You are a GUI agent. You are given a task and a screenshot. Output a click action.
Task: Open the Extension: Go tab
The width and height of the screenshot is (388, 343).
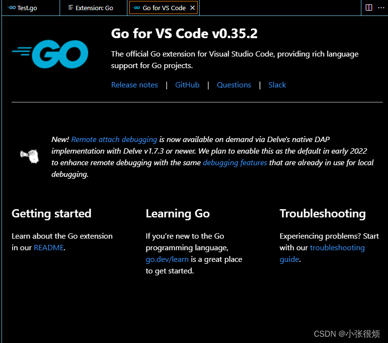click(93, 8)
